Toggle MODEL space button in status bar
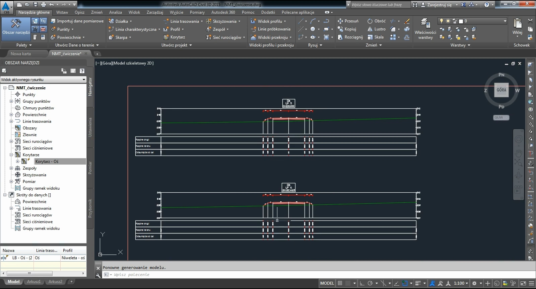Screen dimensions: 536x289 tap(327, 283)
